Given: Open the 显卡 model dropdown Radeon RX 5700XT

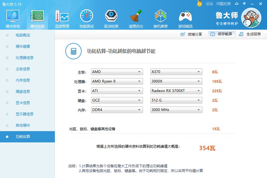Looking at the screenshot, I should click(176, 91).
